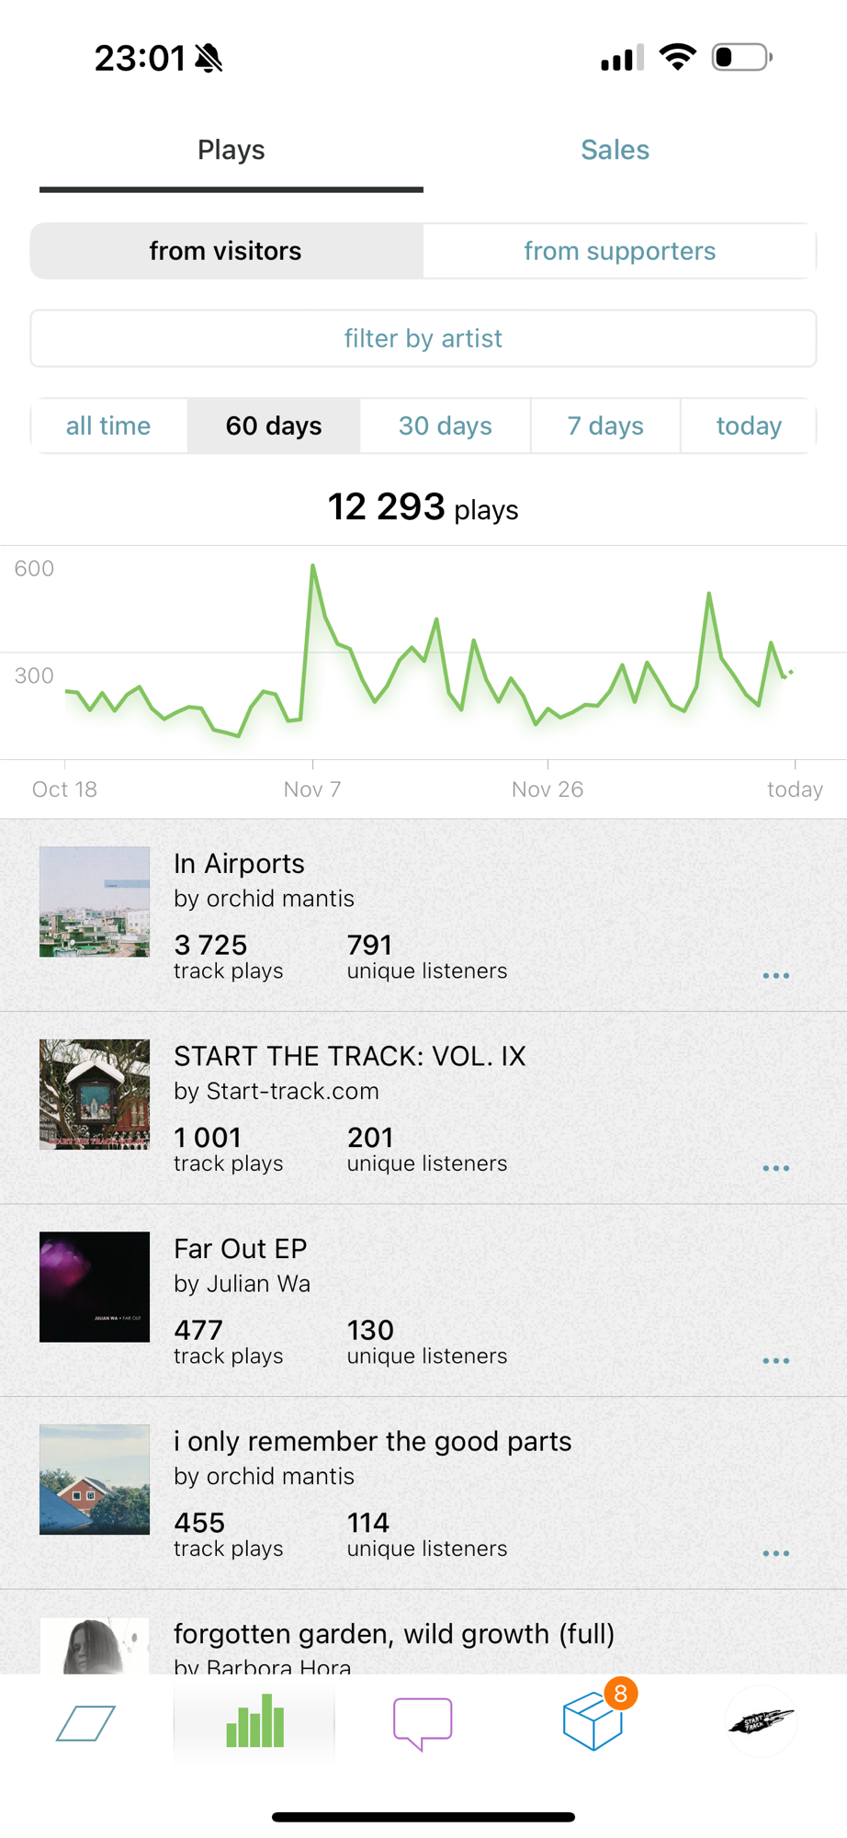Switch to "from supporters" segment

pos(619,251)
